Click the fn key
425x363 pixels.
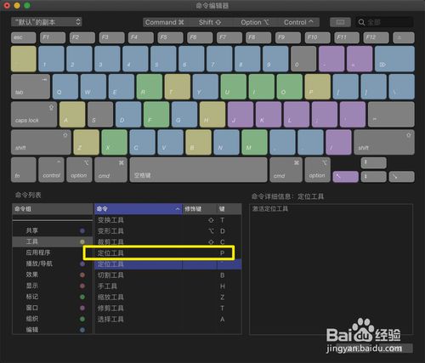pyautogui.click(x=24, y=169)
